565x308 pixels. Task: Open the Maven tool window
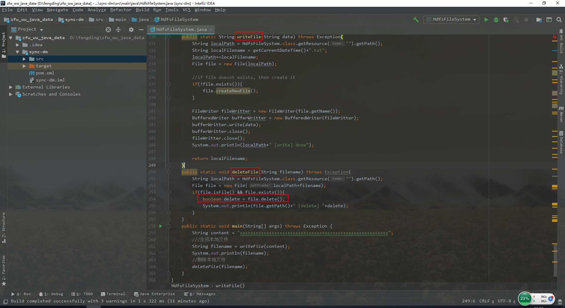(x=561, y=115)
